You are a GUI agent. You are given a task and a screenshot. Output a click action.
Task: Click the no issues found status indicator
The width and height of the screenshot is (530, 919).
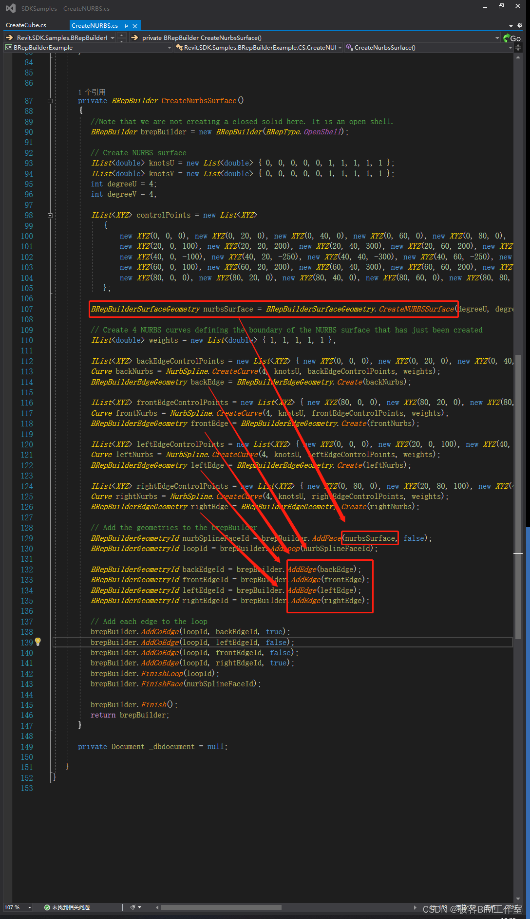(x=67, y=907)
